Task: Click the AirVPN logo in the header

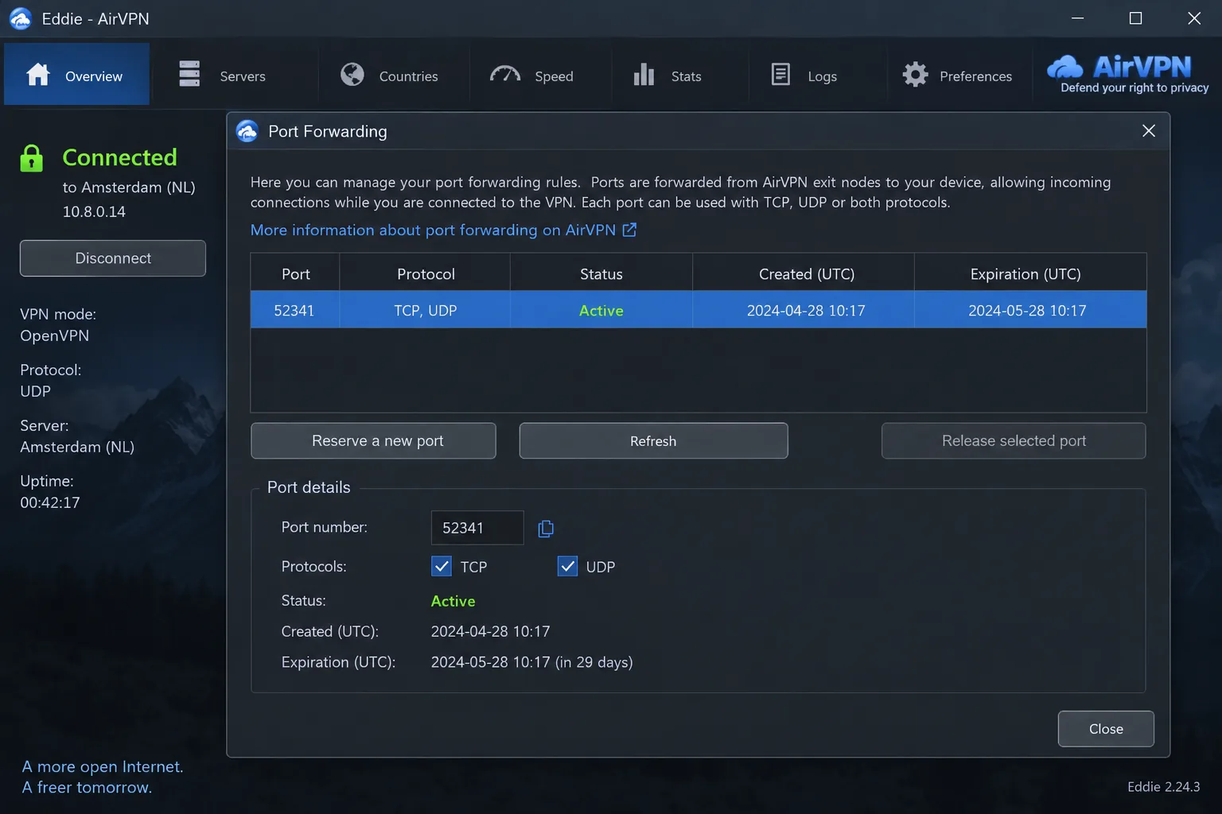Action: (x=1127, y=75)
